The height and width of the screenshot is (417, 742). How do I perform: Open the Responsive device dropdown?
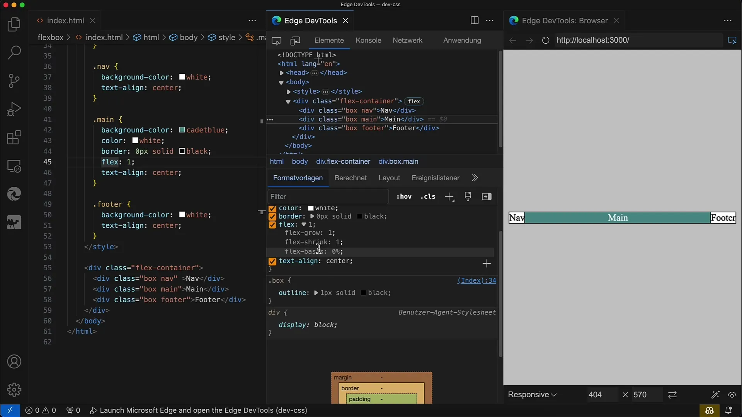[x=532, y=395]
